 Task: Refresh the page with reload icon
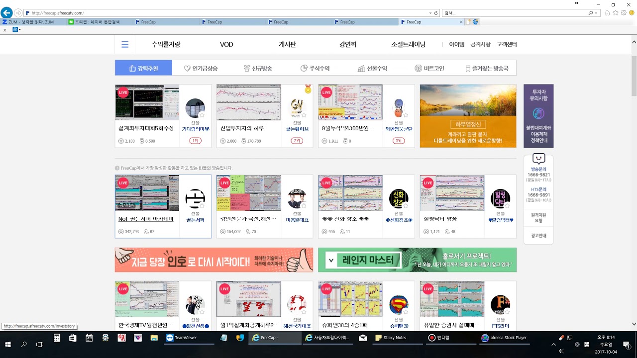click(x=436, y=13)
